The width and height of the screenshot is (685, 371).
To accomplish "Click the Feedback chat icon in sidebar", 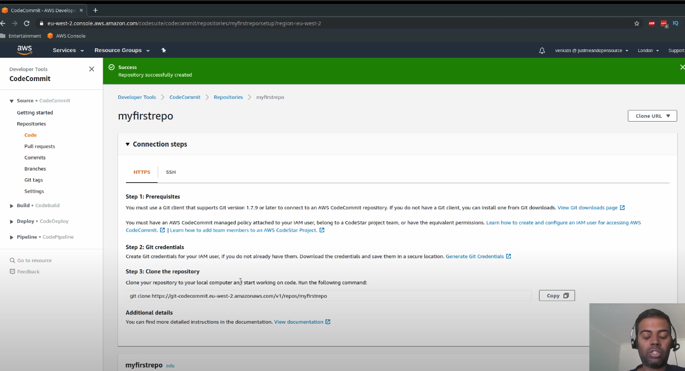I will [12, 272].
